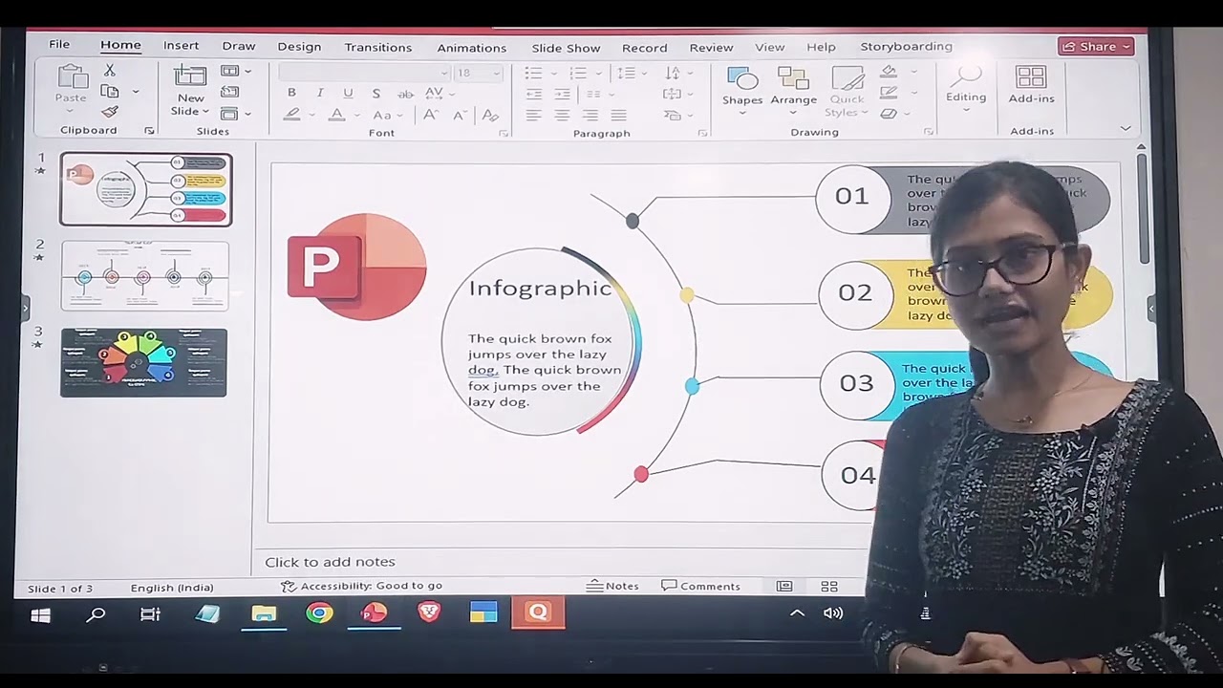This screenshot has width=1223, height=688.
Task: Apply strikethrough text formatting
Action: (x=405, y=94)
